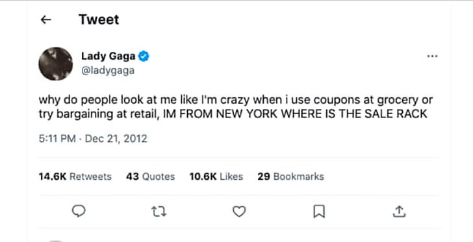Click the SALE RACK tweet line

(x=233, y=114)
